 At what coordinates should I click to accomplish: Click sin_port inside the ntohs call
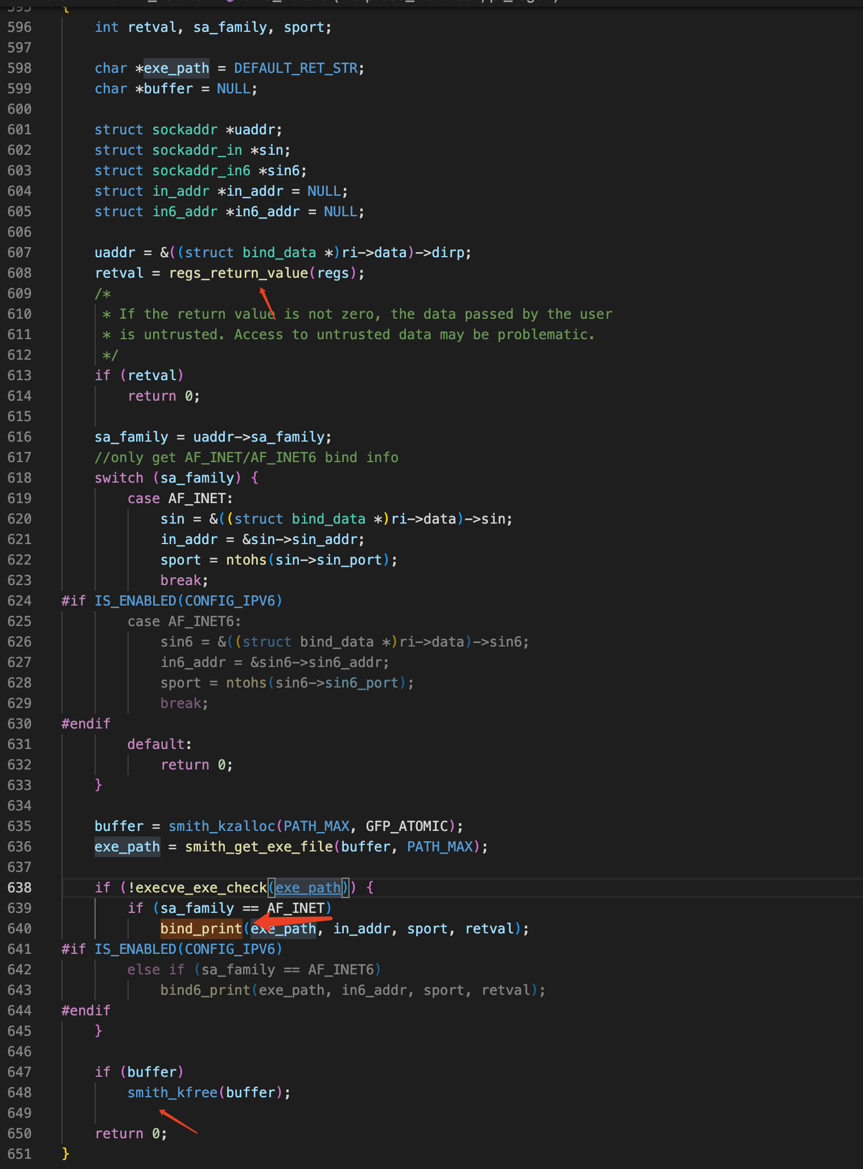(x=350, y=560)
